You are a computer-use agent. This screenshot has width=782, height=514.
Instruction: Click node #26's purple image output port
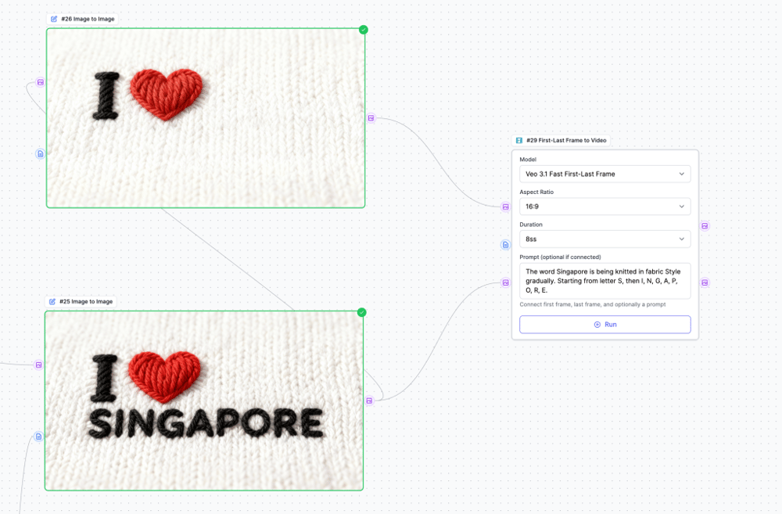pos(371,118)
